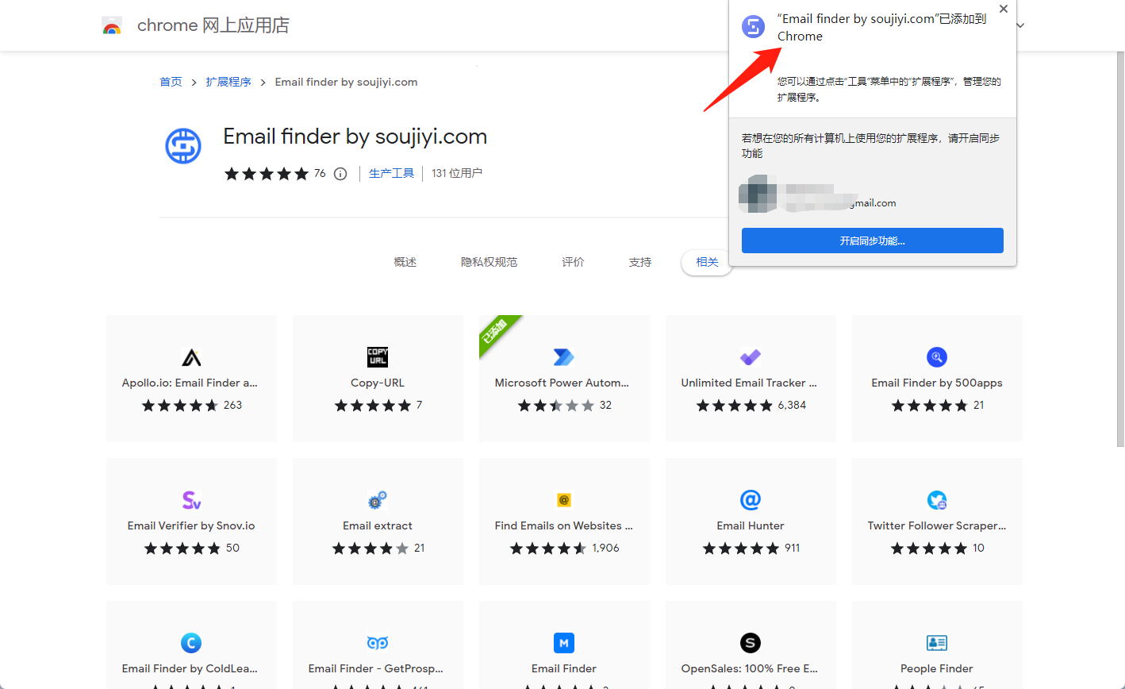Switch to the 支持 tab

click(640, 262)
